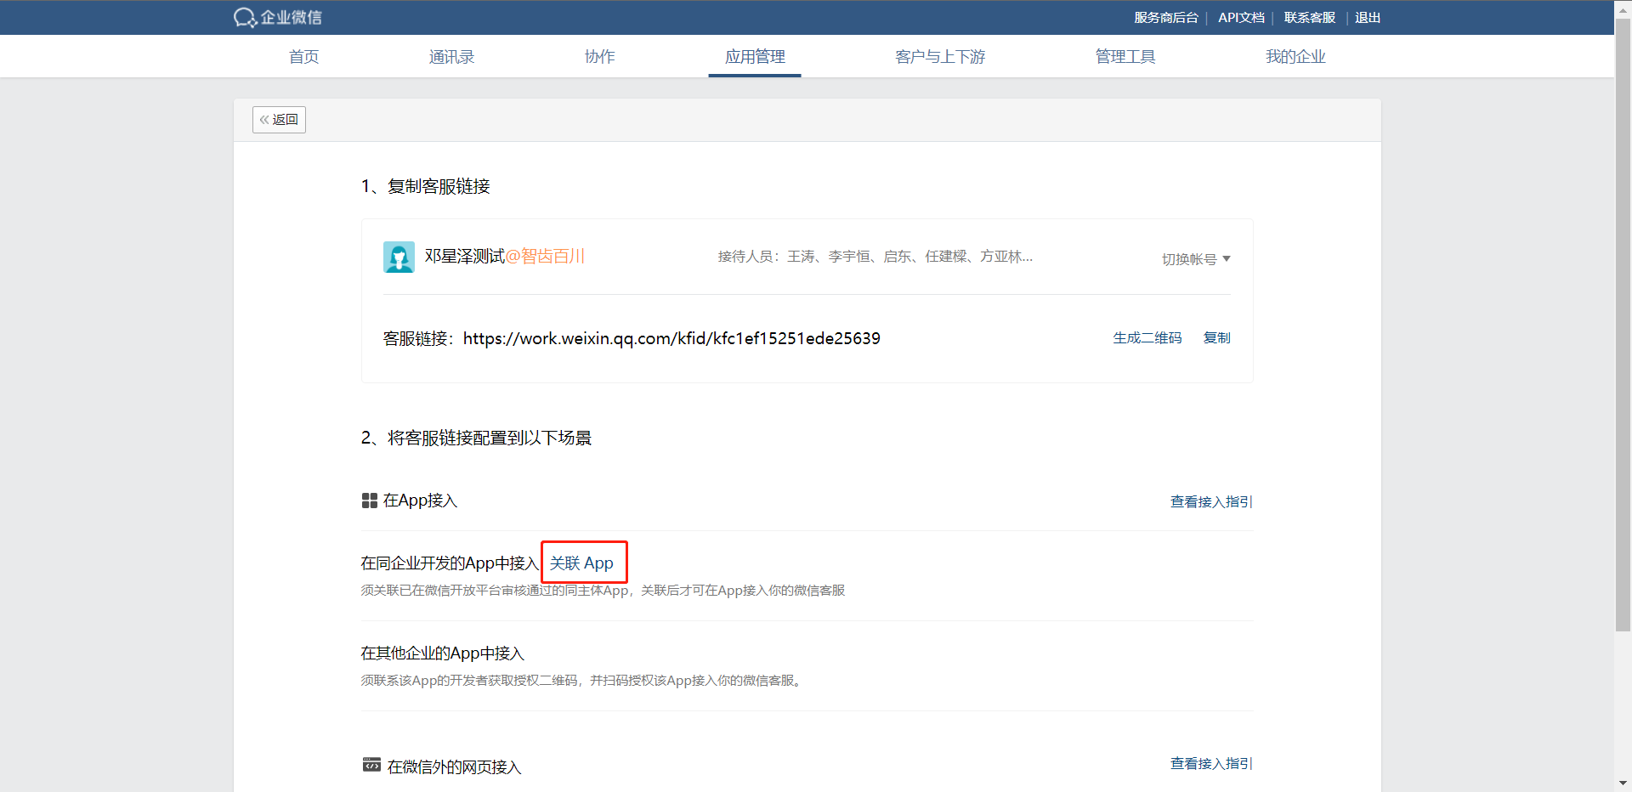The height and width of the screenshot is (792, 1632).
Task: Click 生成二维码 for the 客服链接
Action: click(x=1147, y=338)
